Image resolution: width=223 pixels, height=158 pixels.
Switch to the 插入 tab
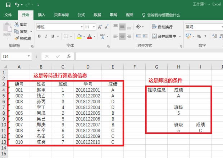pyautogui.click(x=41, y=15)
